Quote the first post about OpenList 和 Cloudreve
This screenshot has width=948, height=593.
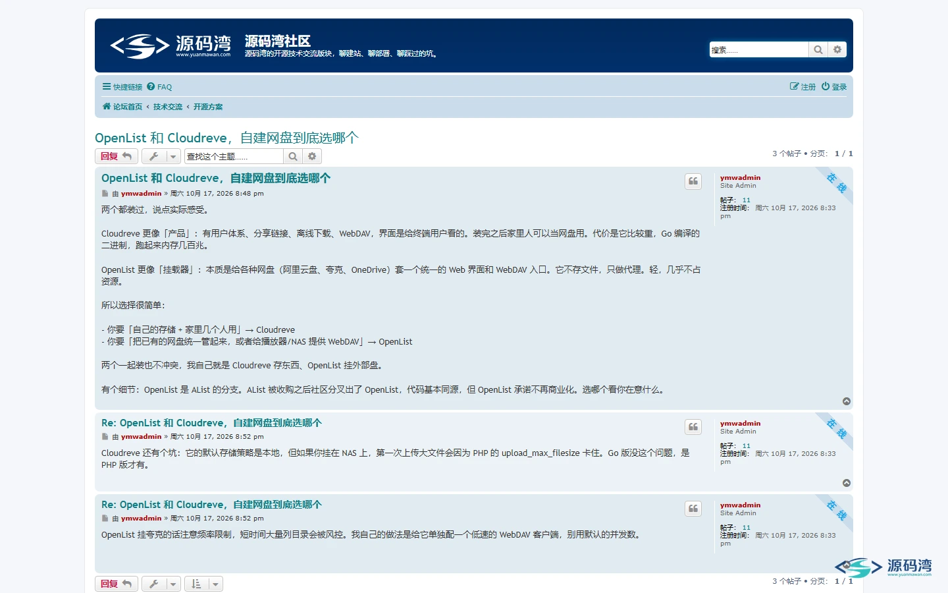(693, 181)
